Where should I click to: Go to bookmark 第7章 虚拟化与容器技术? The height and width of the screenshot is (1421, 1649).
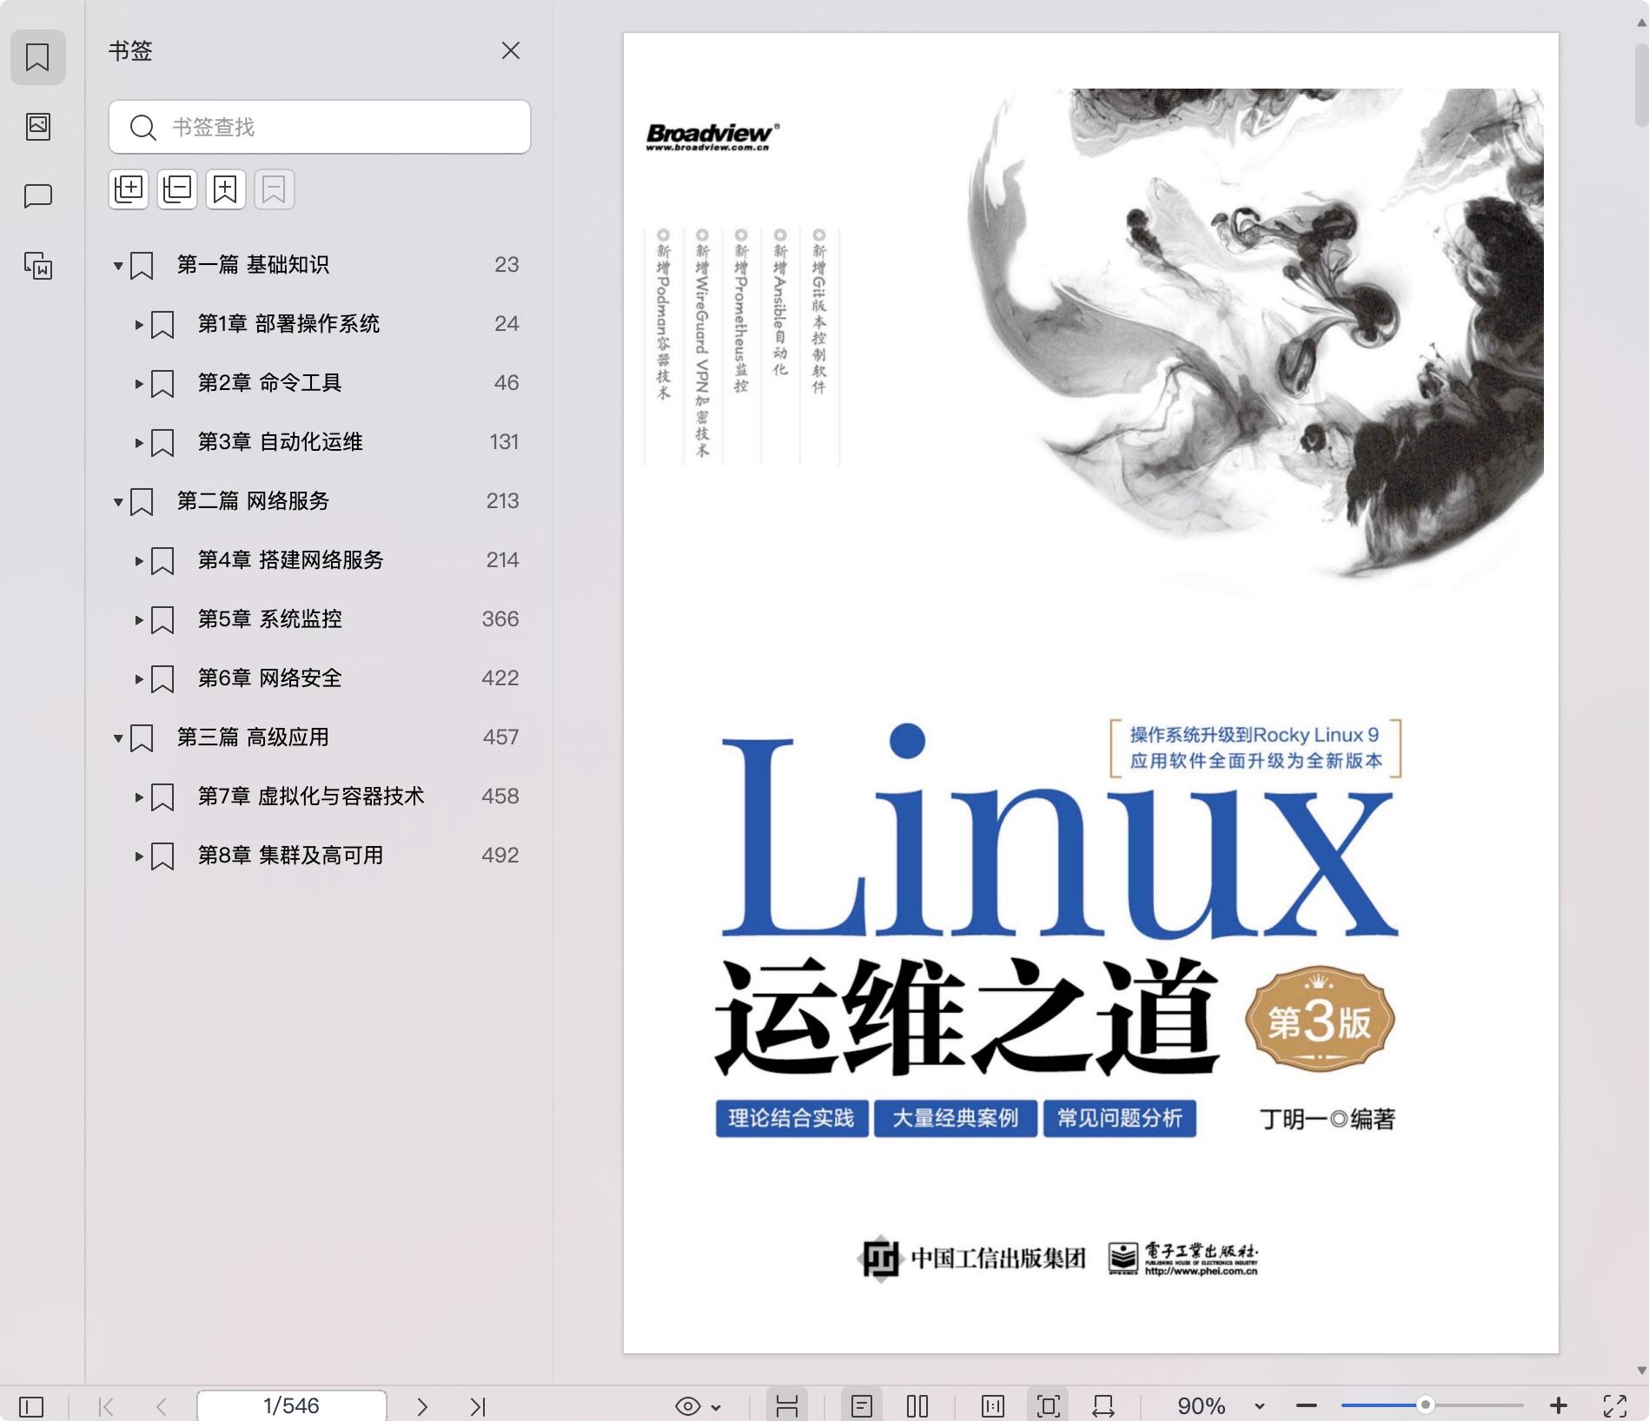311,796
